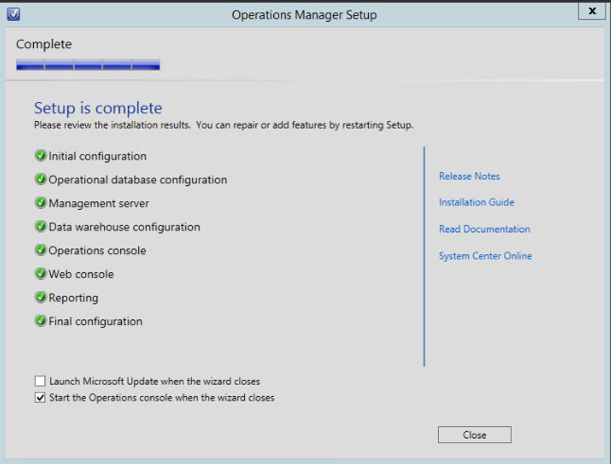Screen dimensions: 611x464
Task: Click the Operations Manager Setup title bar icon
Action: tap(12, 12)
